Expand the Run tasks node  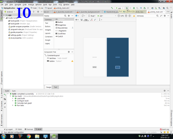tap(13, 105)
